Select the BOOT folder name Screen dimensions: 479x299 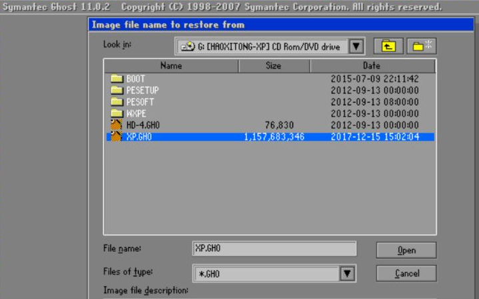(136, 79)
